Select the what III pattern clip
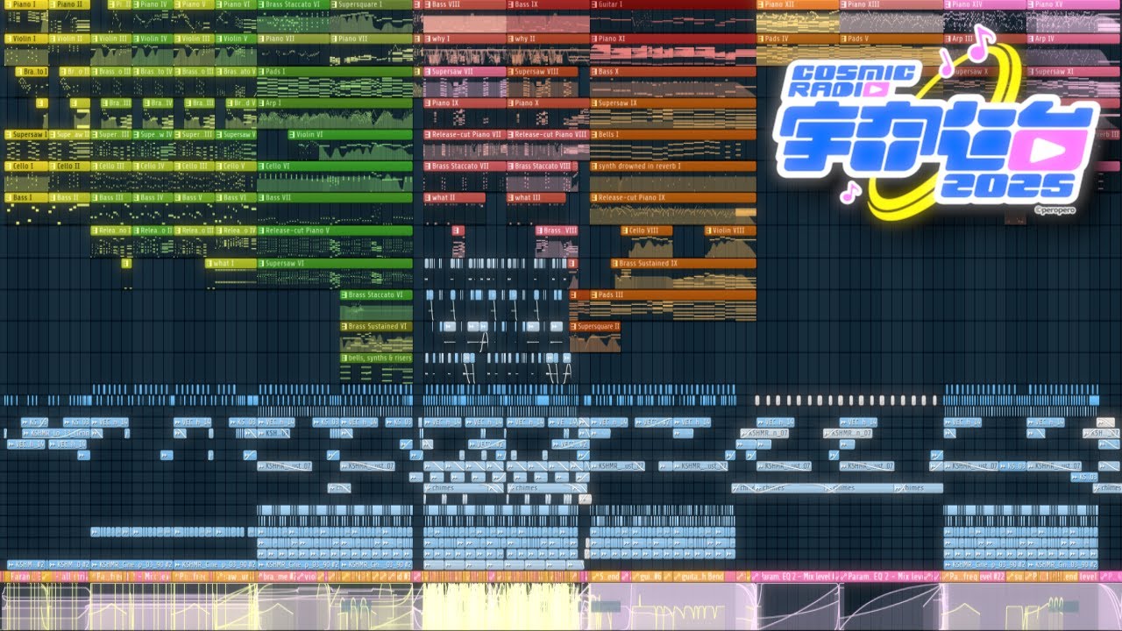 536,198
